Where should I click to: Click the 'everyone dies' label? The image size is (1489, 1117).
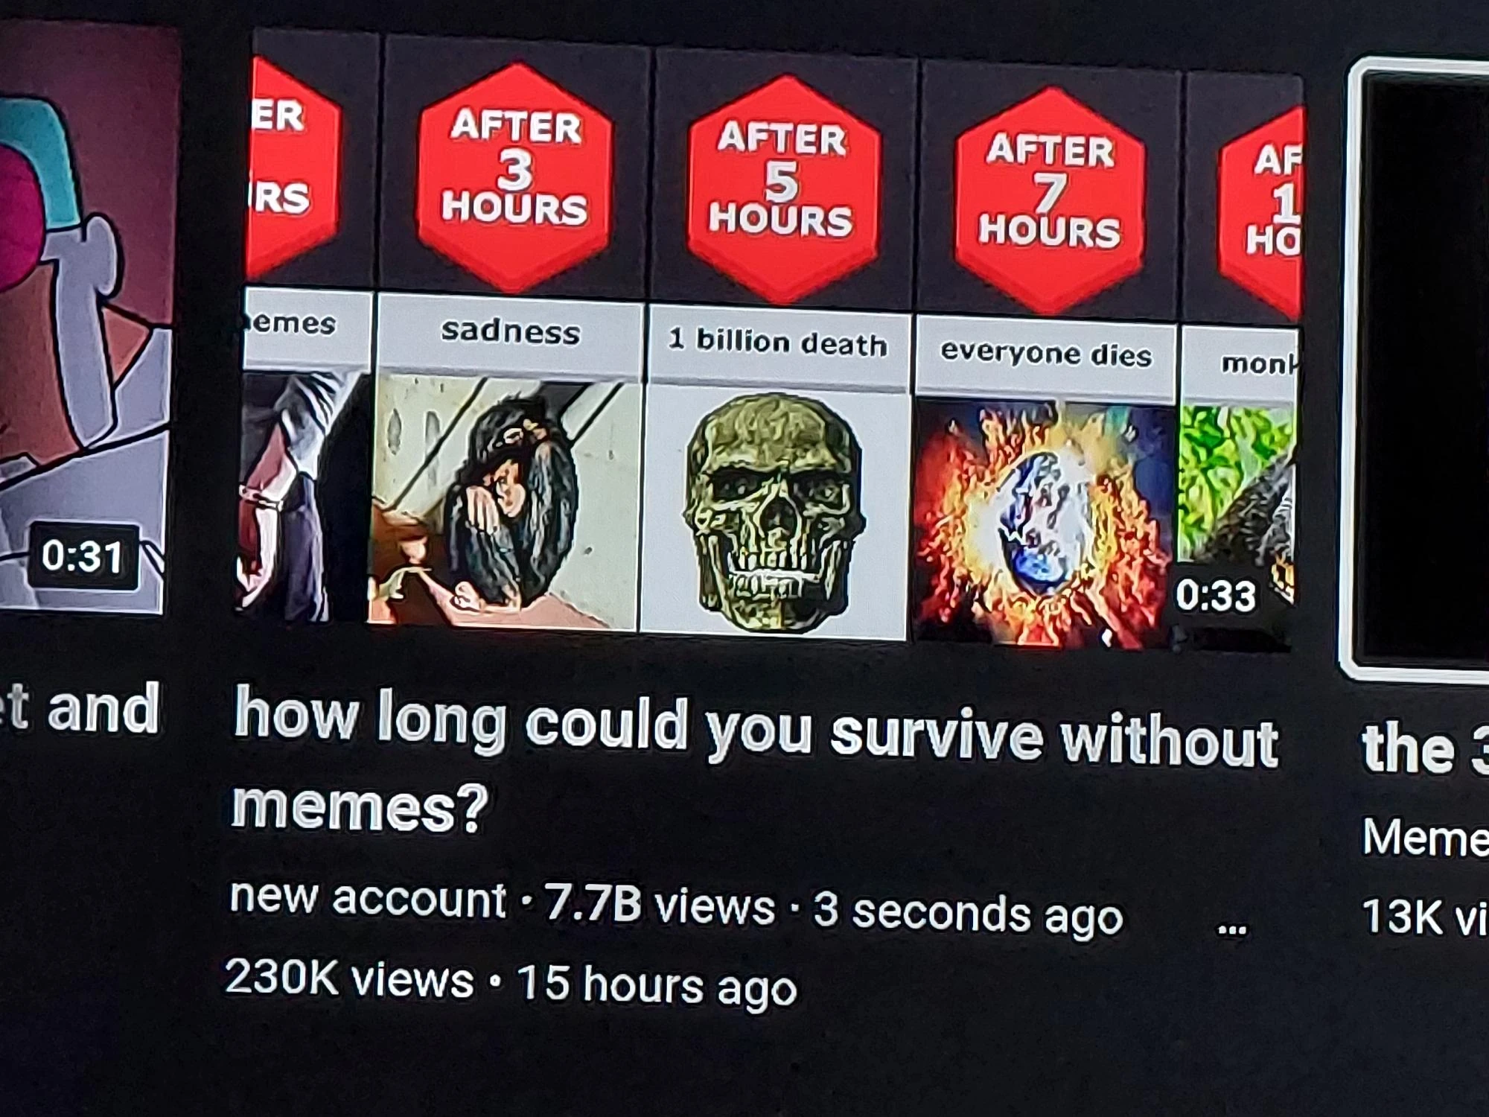click(1045, 353)
